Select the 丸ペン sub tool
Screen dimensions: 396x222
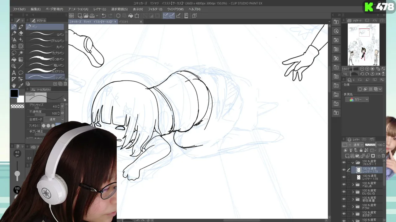[x=45, y=47]
